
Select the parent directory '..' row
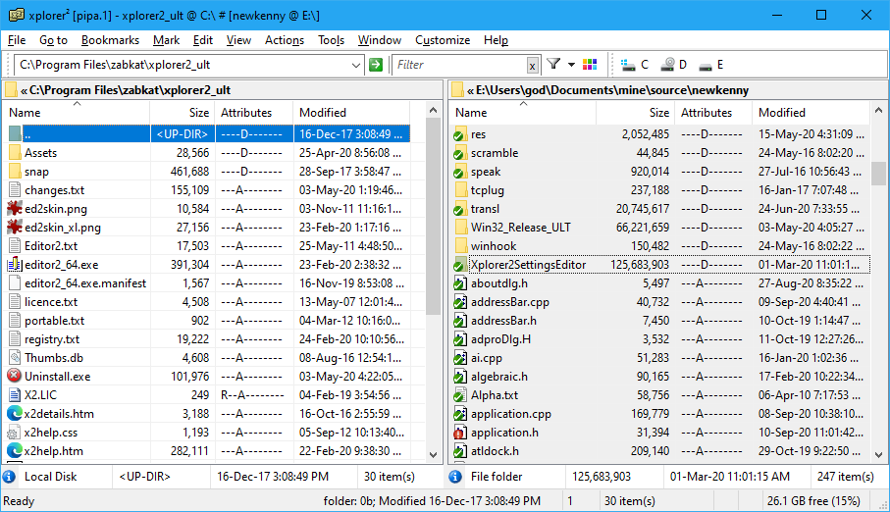coord(207,134)
